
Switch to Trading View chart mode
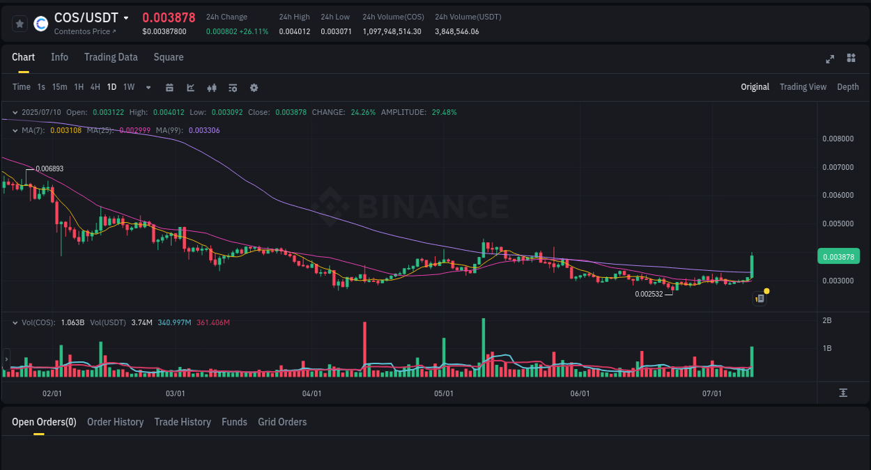point(803,87)
